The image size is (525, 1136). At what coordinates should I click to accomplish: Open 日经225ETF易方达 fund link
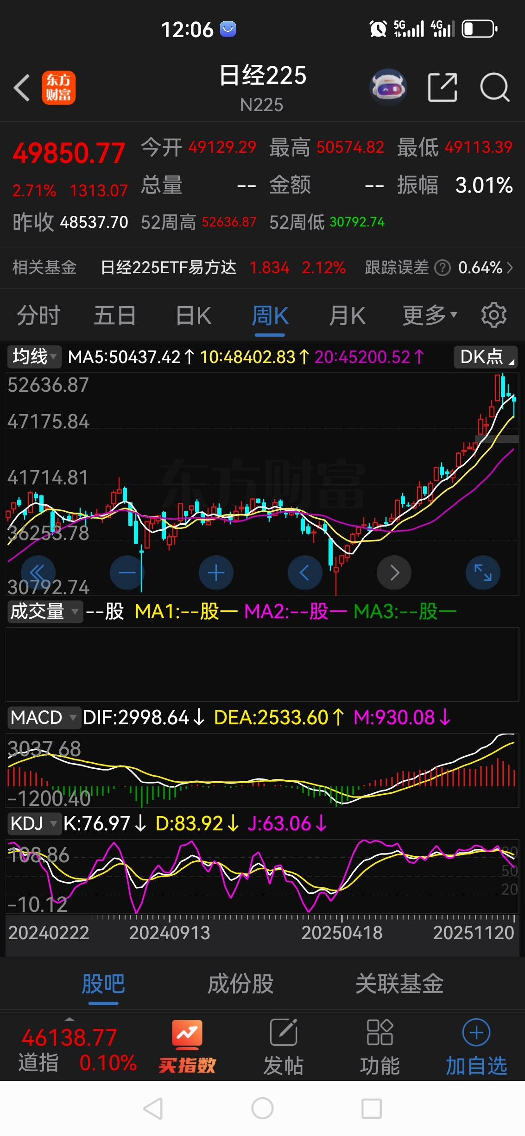[x=168, y=268]
